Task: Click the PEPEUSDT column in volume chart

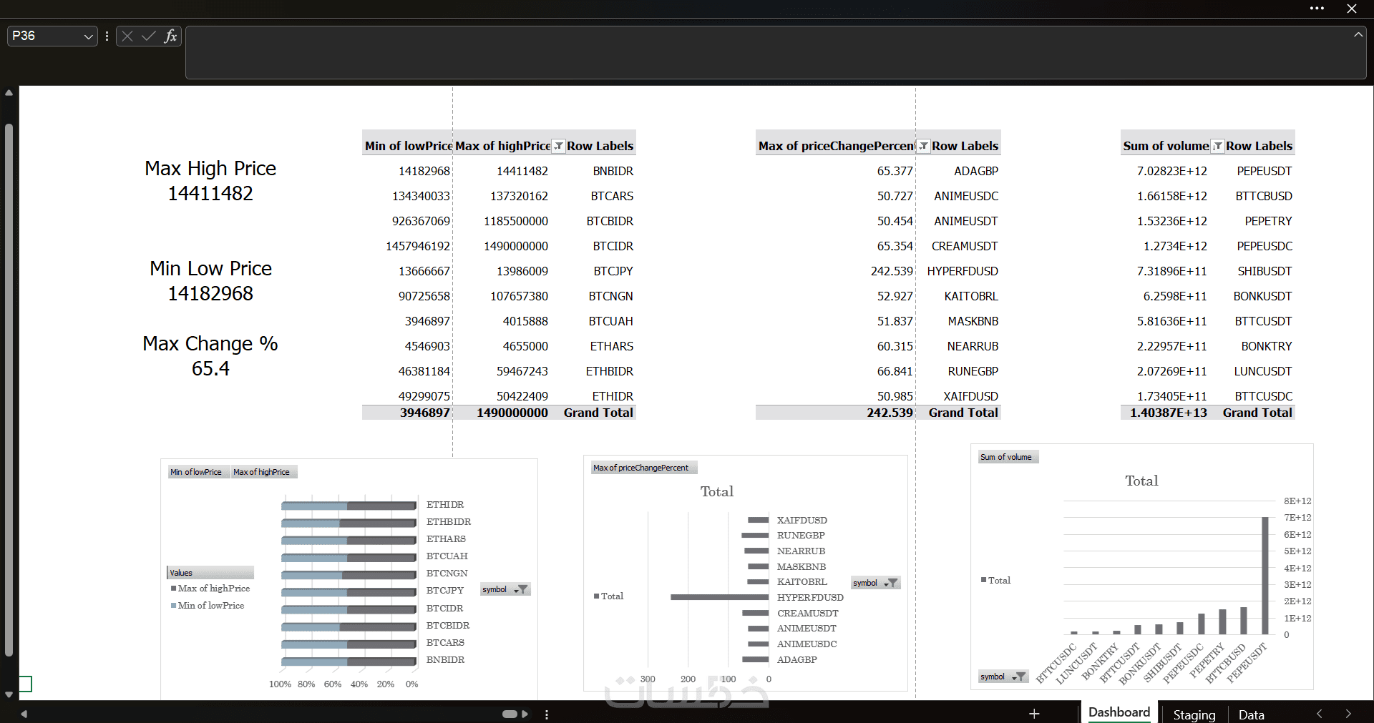Action: (x=1265, y=576)
